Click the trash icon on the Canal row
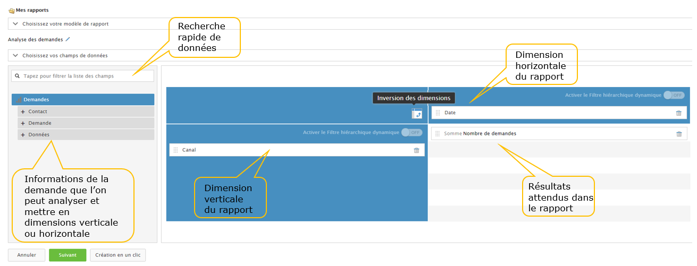Screen dimensions: 697x266 [x=416, y=150]
